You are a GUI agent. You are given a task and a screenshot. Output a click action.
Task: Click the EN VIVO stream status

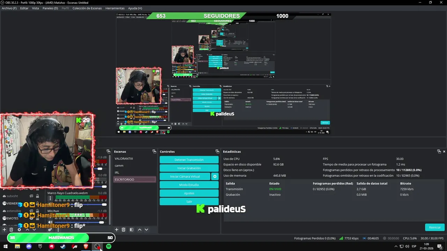(275, 189)
